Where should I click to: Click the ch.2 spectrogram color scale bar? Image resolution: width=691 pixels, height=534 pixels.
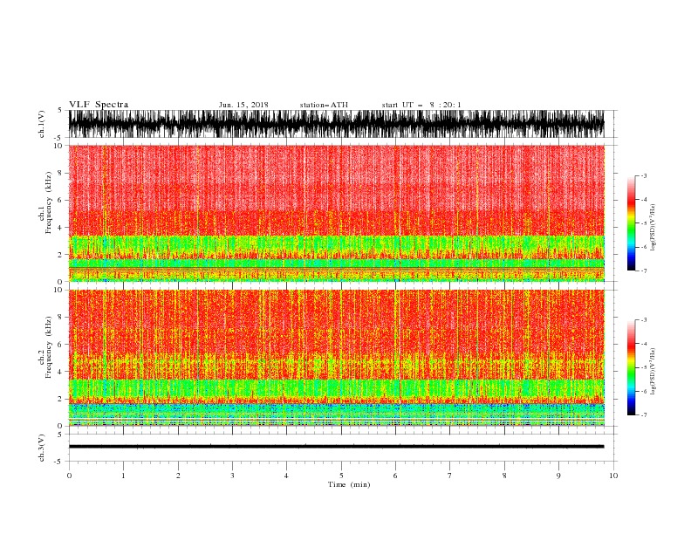631,367
